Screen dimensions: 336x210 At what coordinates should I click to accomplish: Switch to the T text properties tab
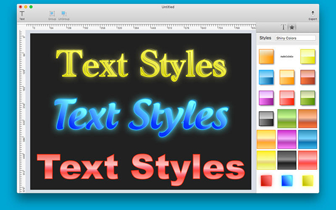tap(283, 27)
